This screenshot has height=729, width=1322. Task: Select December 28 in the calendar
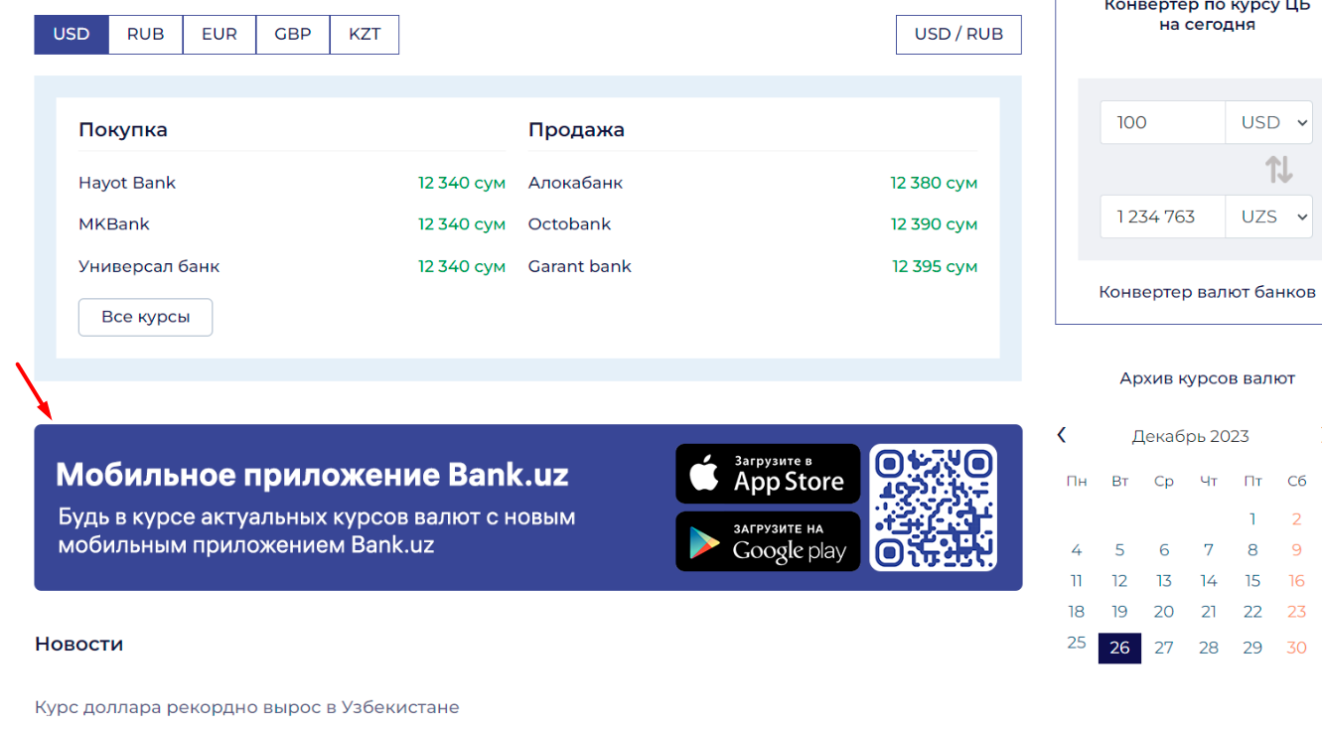(x=1209, y=648)
